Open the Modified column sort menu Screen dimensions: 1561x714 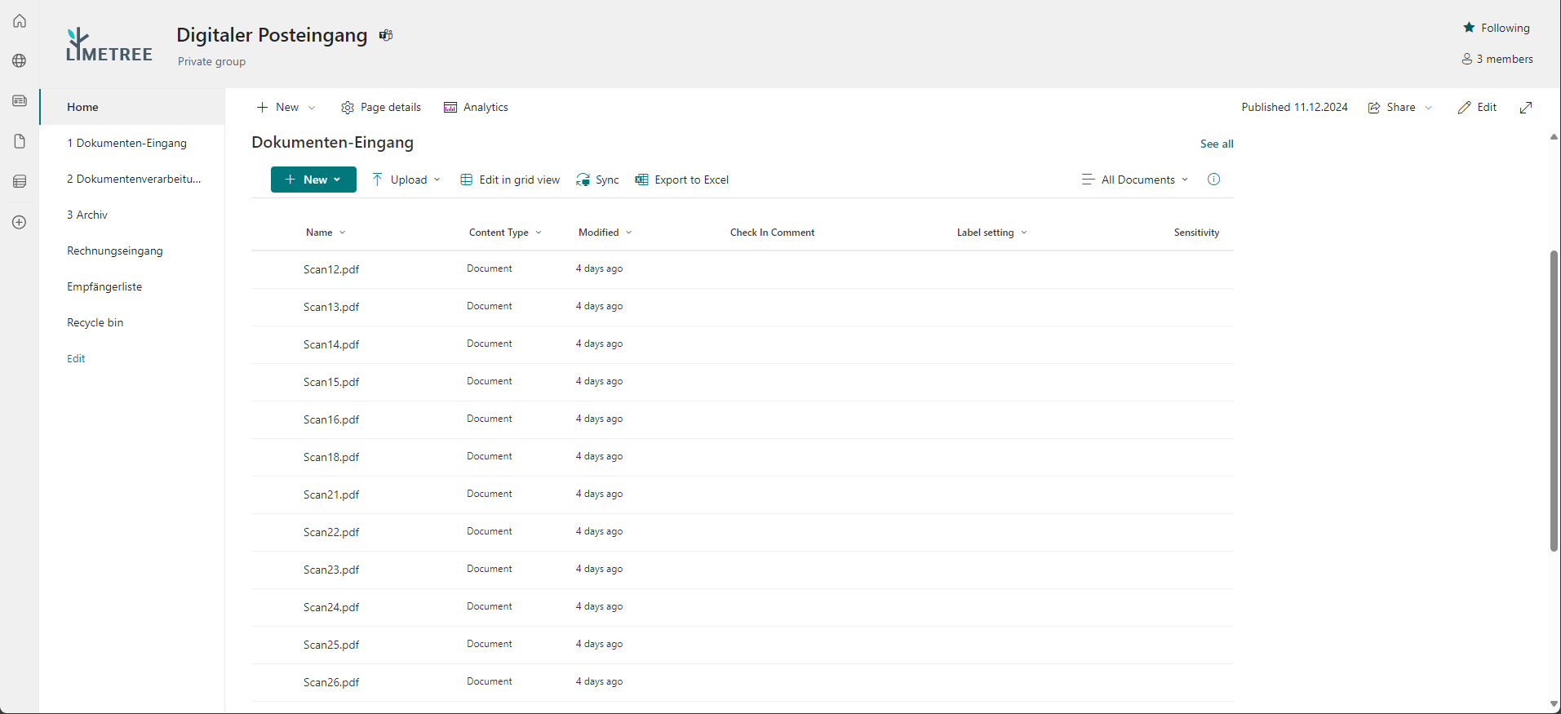[605, 233]
